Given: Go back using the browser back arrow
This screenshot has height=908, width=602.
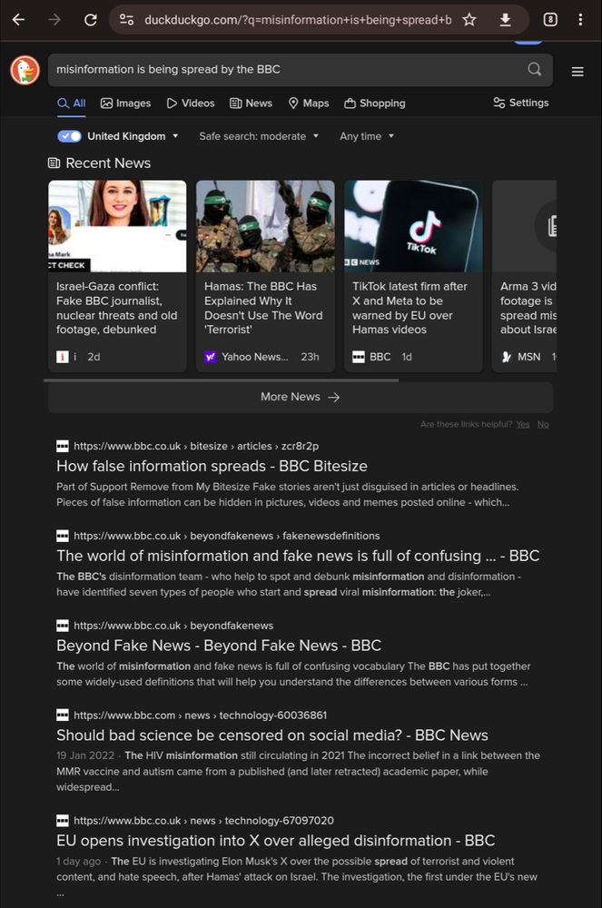Looking at the screenshot, I should 18,20.
